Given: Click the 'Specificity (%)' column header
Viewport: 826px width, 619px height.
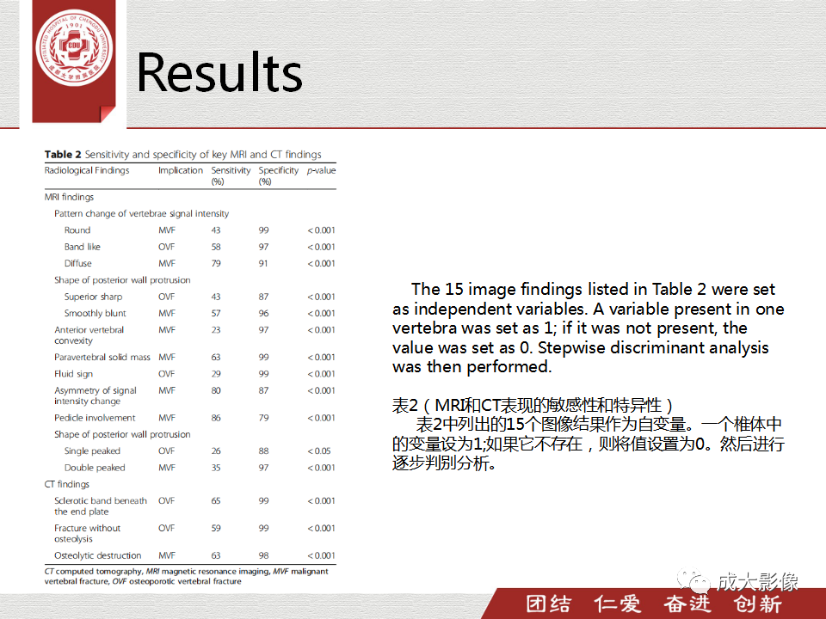Looking at the screenshot, I should [x=278, y=175].
